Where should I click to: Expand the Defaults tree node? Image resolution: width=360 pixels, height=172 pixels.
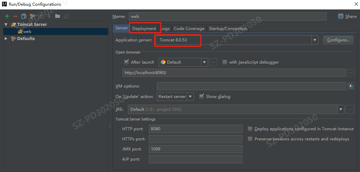coord(6,38)
